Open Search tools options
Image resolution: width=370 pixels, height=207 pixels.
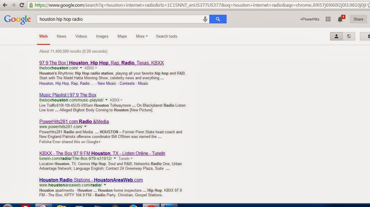166,36
